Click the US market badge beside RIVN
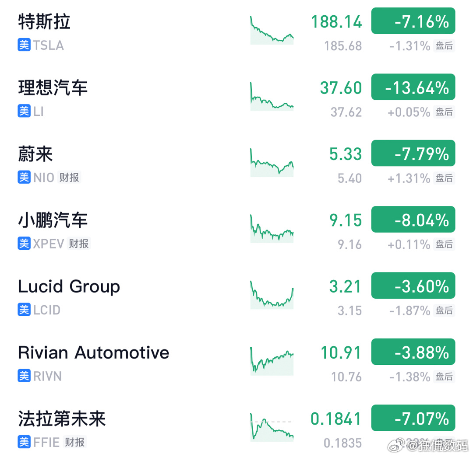This screenshot has width=473, height=457. coord(24,376)
